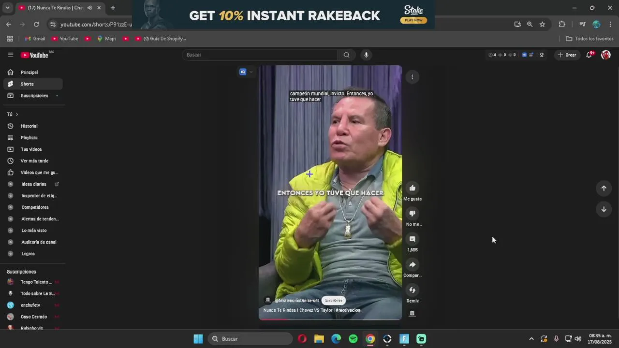Open the Maps bookmark
619x348 pixels.
(x=106, y=39)
